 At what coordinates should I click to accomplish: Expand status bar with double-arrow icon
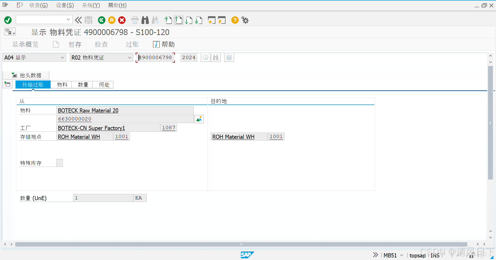pos(375,255)
